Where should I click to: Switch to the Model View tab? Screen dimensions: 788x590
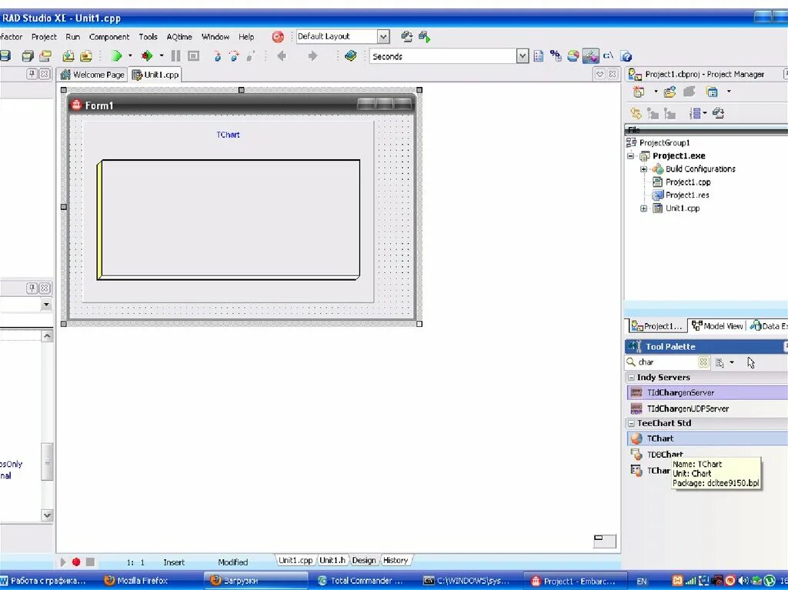(717, 326)
